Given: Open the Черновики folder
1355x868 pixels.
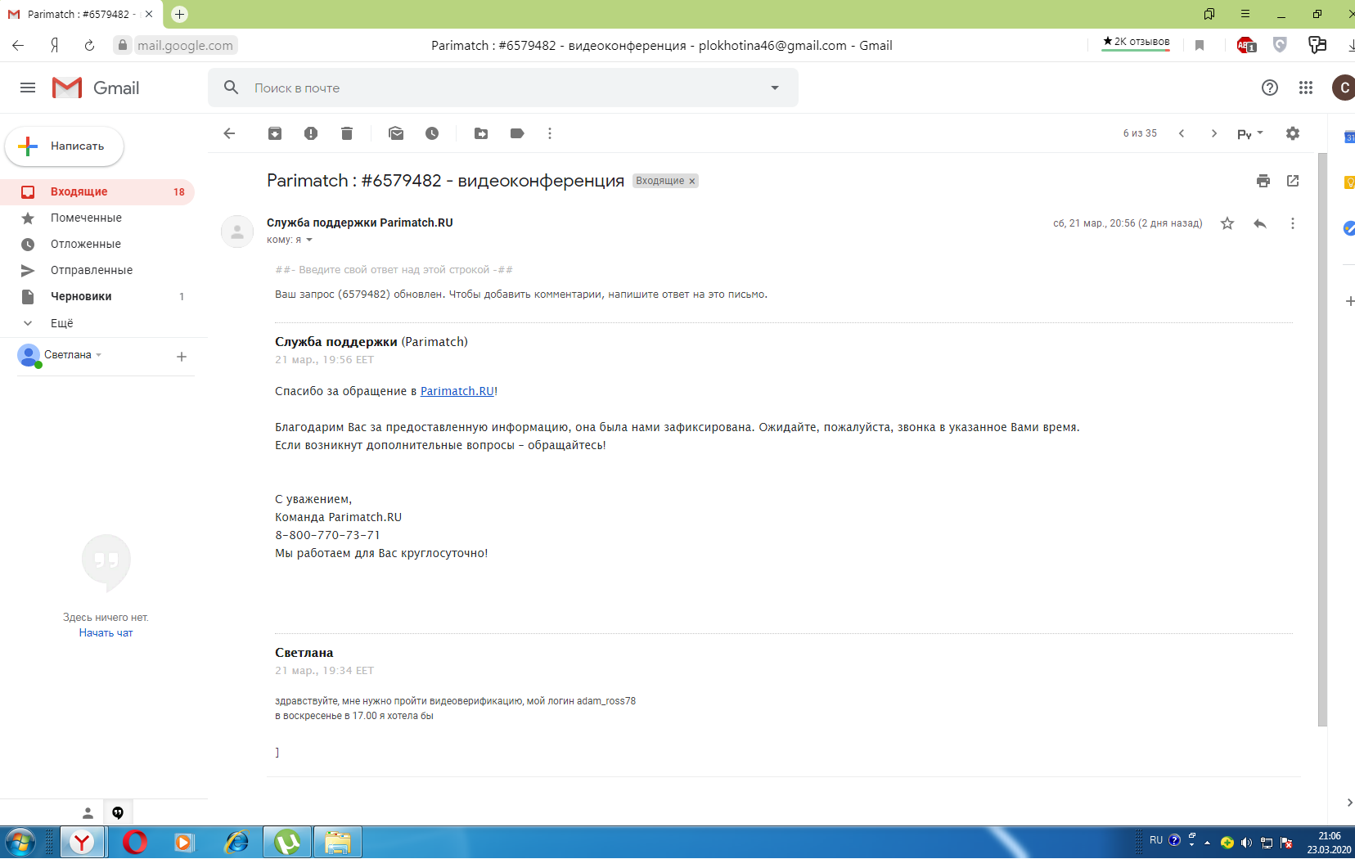Looking at the screenshot, I should tap(81, 296).
